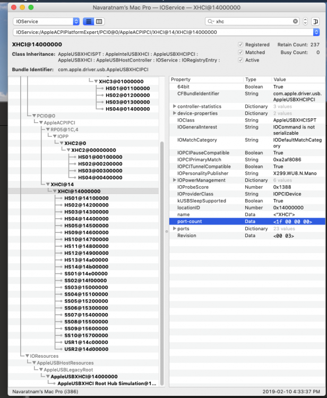Select the IOProbeScore property row
The height and width of the screenshot is (398, 327).
click(x=247, y=187)
